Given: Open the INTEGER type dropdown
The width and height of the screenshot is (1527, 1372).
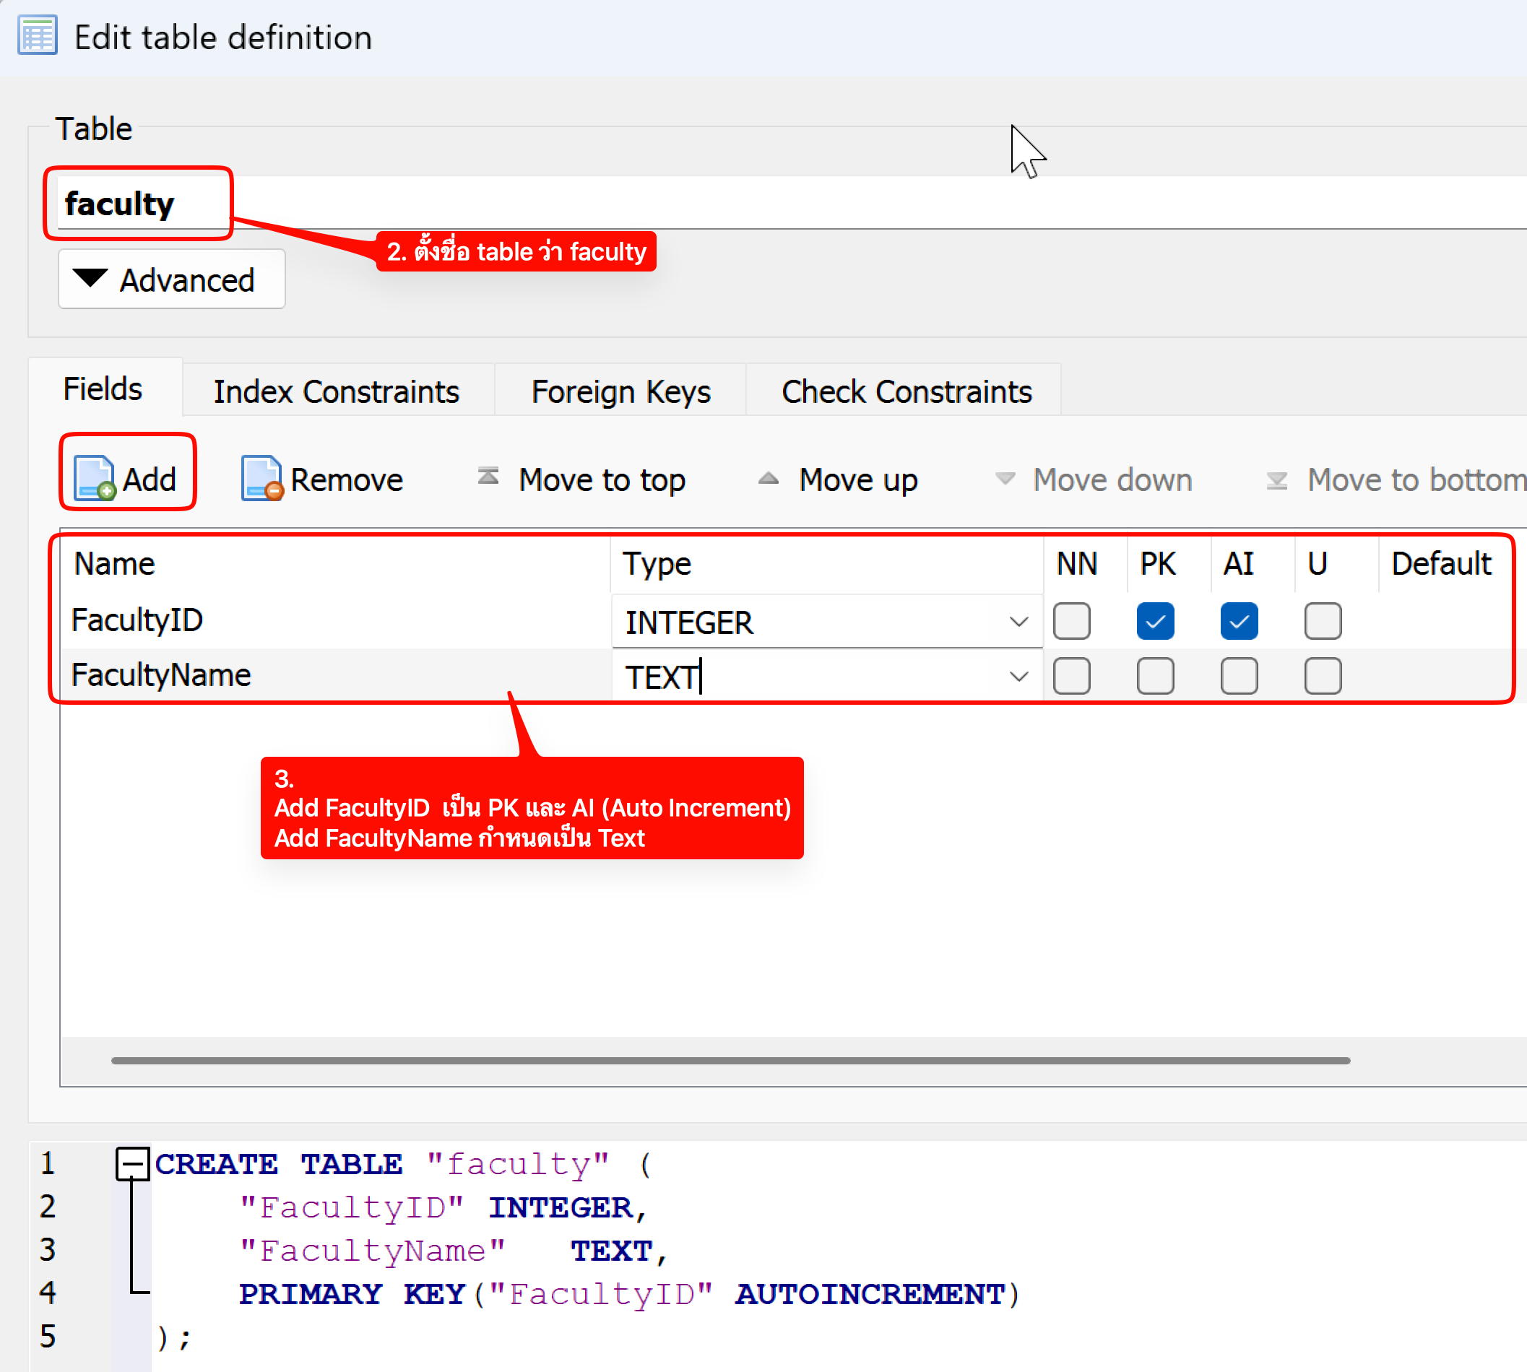Looking at the screenshot, I should 1018,622.
